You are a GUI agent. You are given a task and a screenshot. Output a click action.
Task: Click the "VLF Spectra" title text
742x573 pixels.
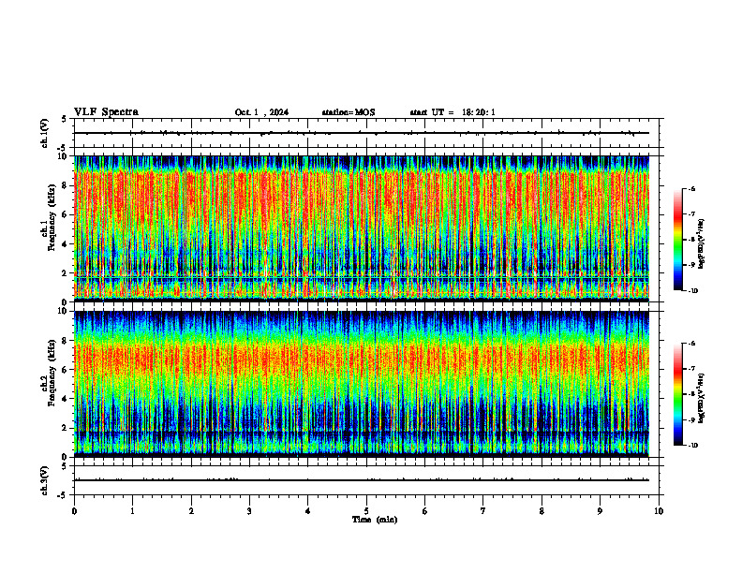point(106,112)
